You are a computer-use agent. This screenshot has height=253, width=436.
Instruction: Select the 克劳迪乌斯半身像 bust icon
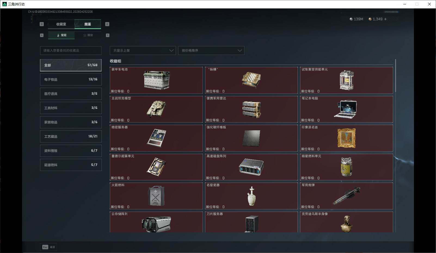pyautogui.click(x=346, y=224)
